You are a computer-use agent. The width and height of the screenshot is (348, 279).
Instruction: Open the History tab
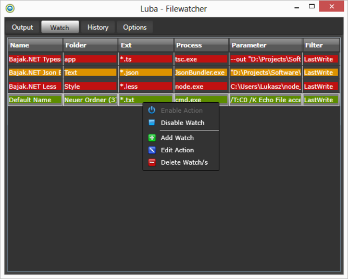[x=98, y=27]
